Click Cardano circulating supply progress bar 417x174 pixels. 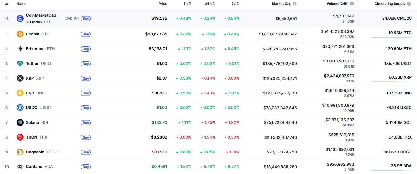(391, 170)
